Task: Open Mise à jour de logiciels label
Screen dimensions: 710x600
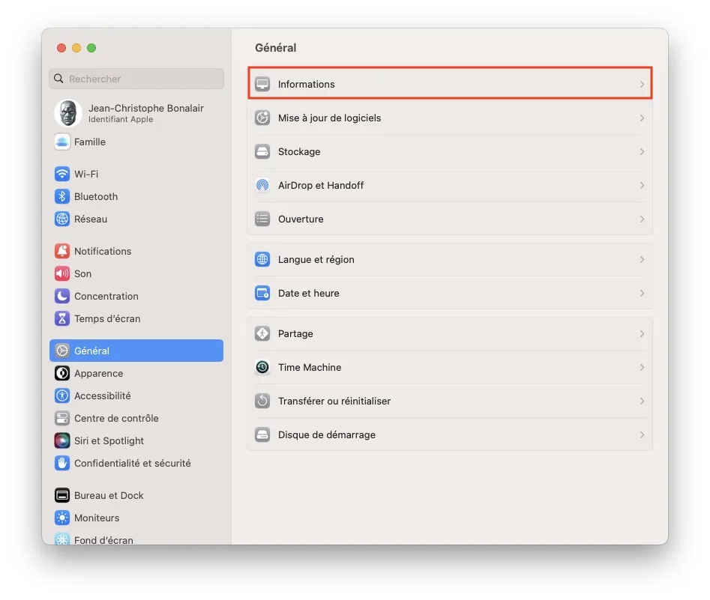Action: 329,118
